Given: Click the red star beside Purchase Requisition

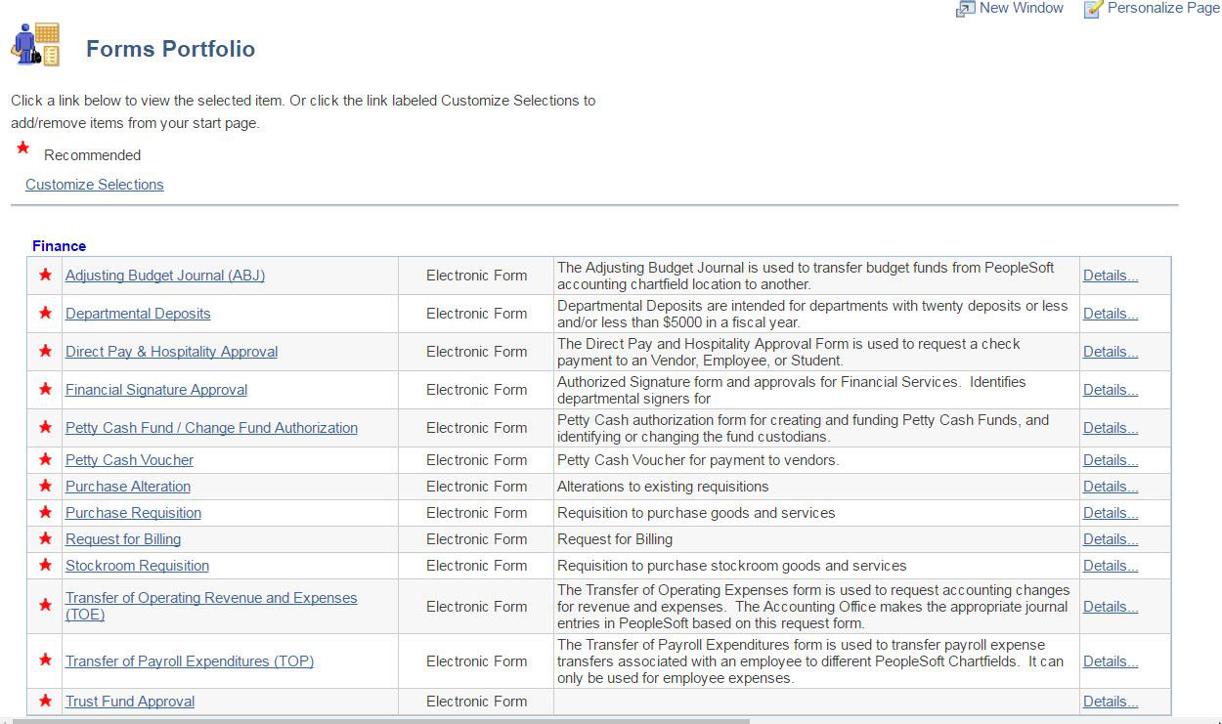Looking at the screenshot, I should (45, 513).
